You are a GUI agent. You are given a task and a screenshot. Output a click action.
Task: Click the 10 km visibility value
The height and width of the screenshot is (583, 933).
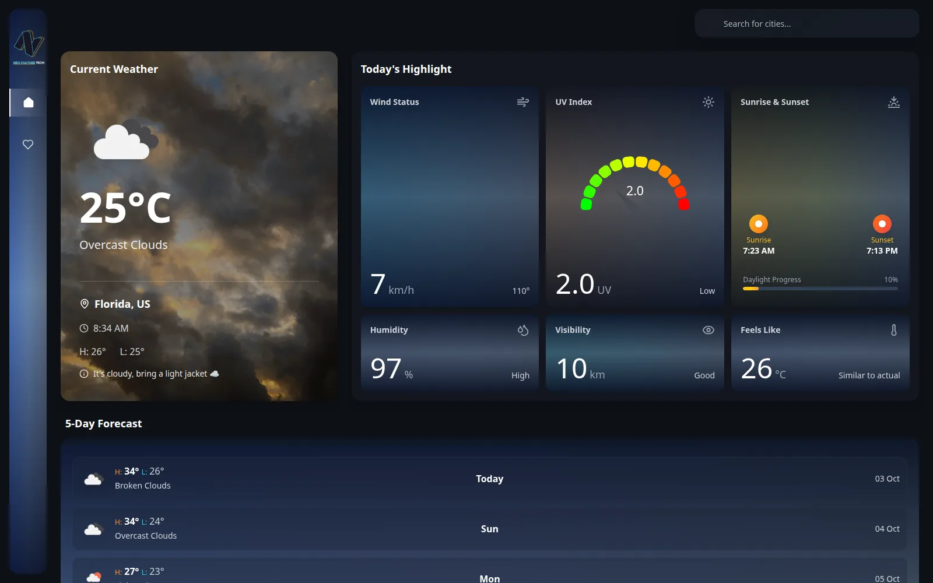580,369
